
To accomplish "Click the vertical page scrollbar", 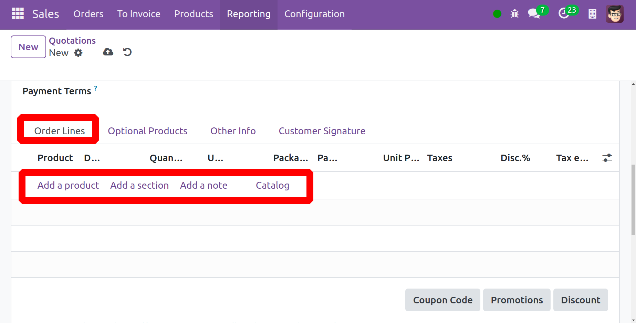I will (x=633, y=200).
